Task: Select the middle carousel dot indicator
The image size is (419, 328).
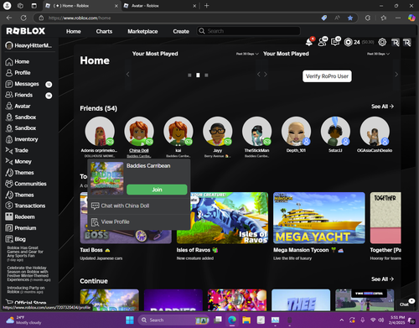Action: click(x=198, y=75)
